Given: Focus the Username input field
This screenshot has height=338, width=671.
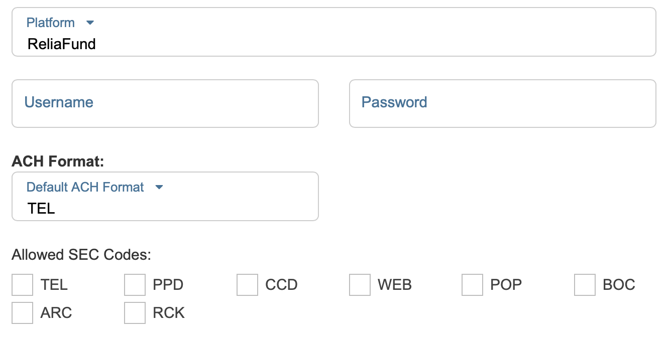Looking at the screenshot, I should 165,103.
